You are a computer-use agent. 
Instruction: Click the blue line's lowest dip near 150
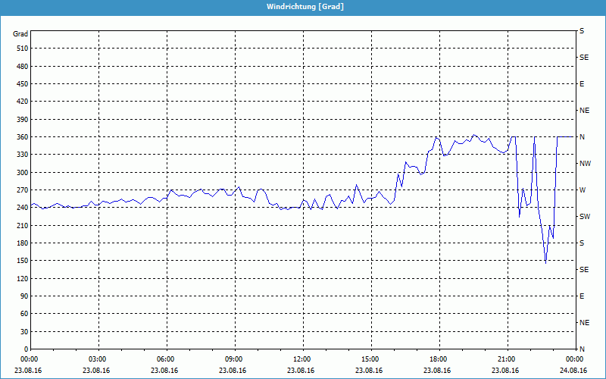tap(545, 262)
